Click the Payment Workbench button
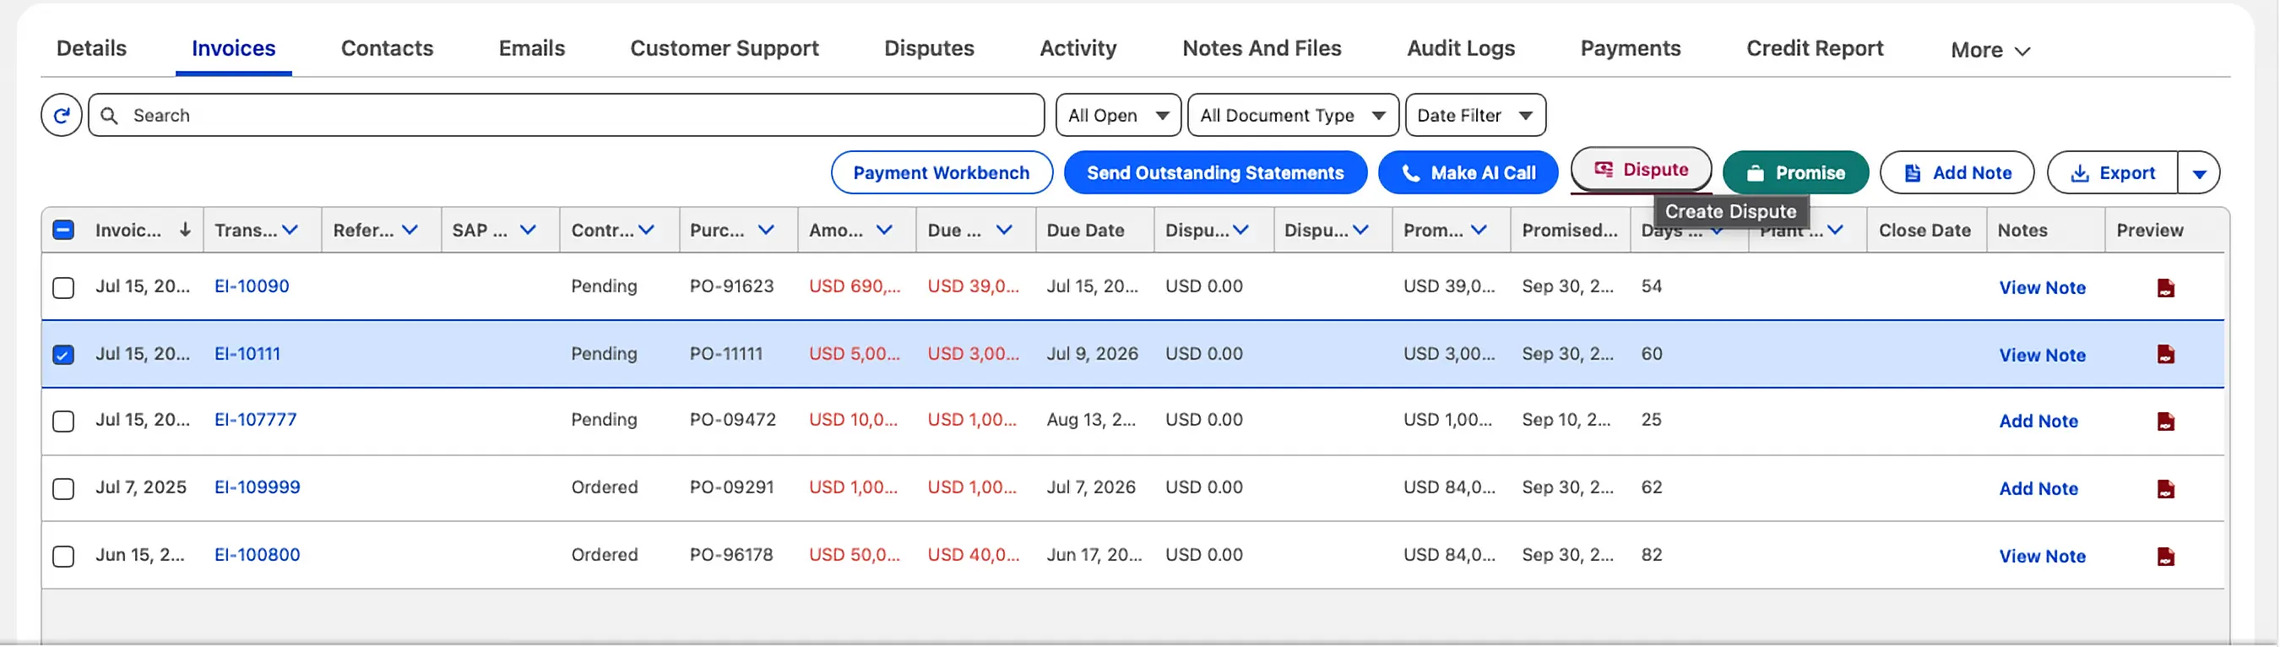 point(941,172)
